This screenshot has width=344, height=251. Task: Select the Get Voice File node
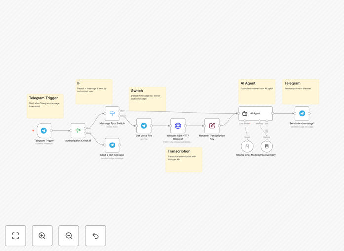(x=144, y=126)
